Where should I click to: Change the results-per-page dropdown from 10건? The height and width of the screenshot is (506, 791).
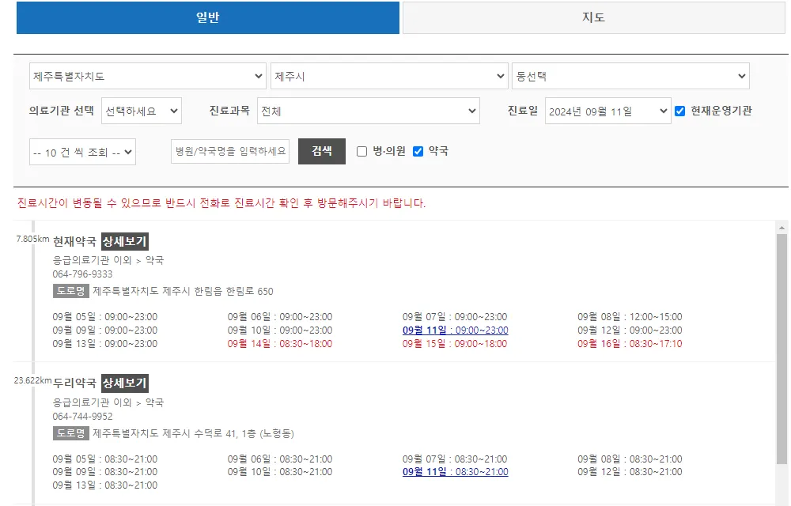(x=82, y=151)
